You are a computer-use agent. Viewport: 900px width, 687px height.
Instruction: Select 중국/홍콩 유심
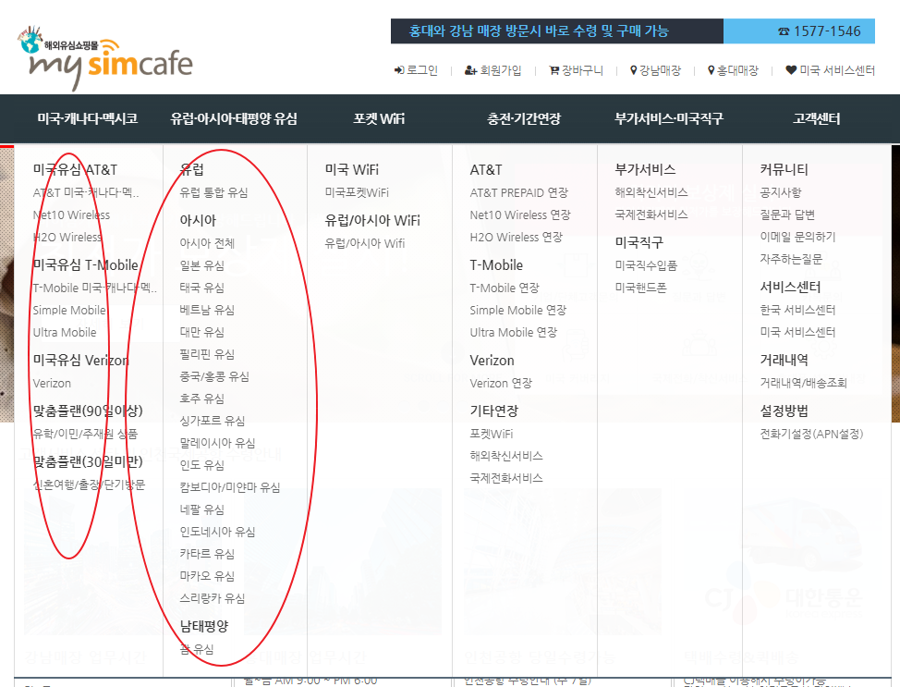214,376
